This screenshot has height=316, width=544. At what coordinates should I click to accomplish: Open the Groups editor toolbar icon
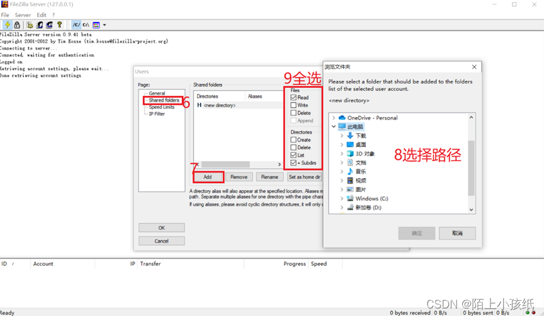pos(49,25)
